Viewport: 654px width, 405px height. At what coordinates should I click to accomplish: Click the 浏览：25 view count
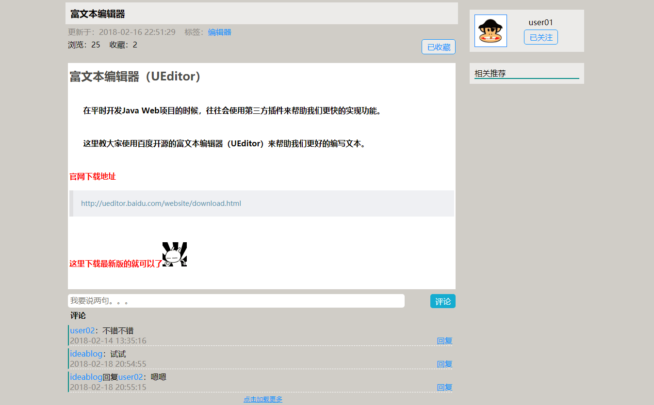[84, 45]
